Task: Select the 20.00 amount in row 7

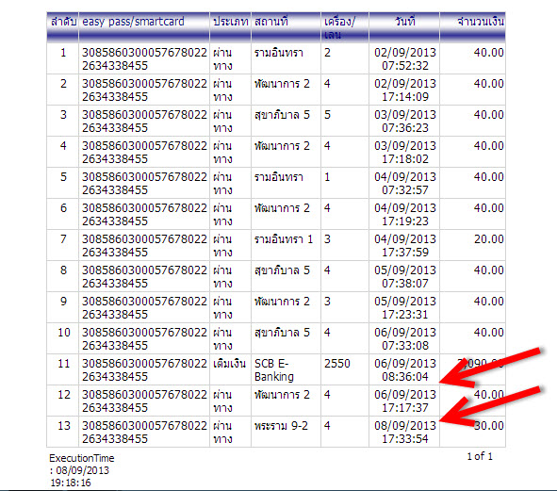Action: [x=489, y=239]
